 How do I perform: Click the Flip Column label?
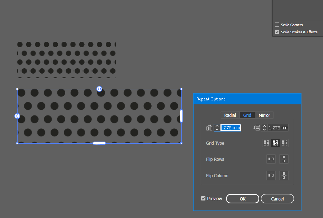(x=217, y=176)
